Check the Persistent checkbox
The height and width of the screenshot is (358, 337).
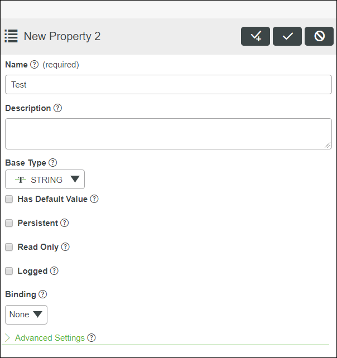(x=9, y=223)
